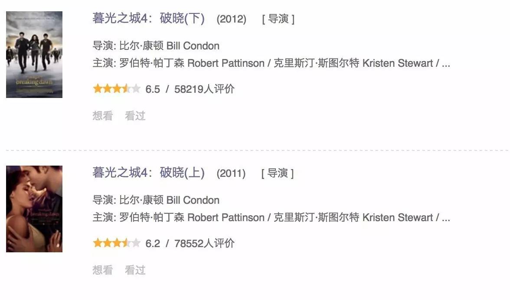Screen dimensions: 510x300
Task: Mark 破晓(下) as 看过
Action: point(135,116)
